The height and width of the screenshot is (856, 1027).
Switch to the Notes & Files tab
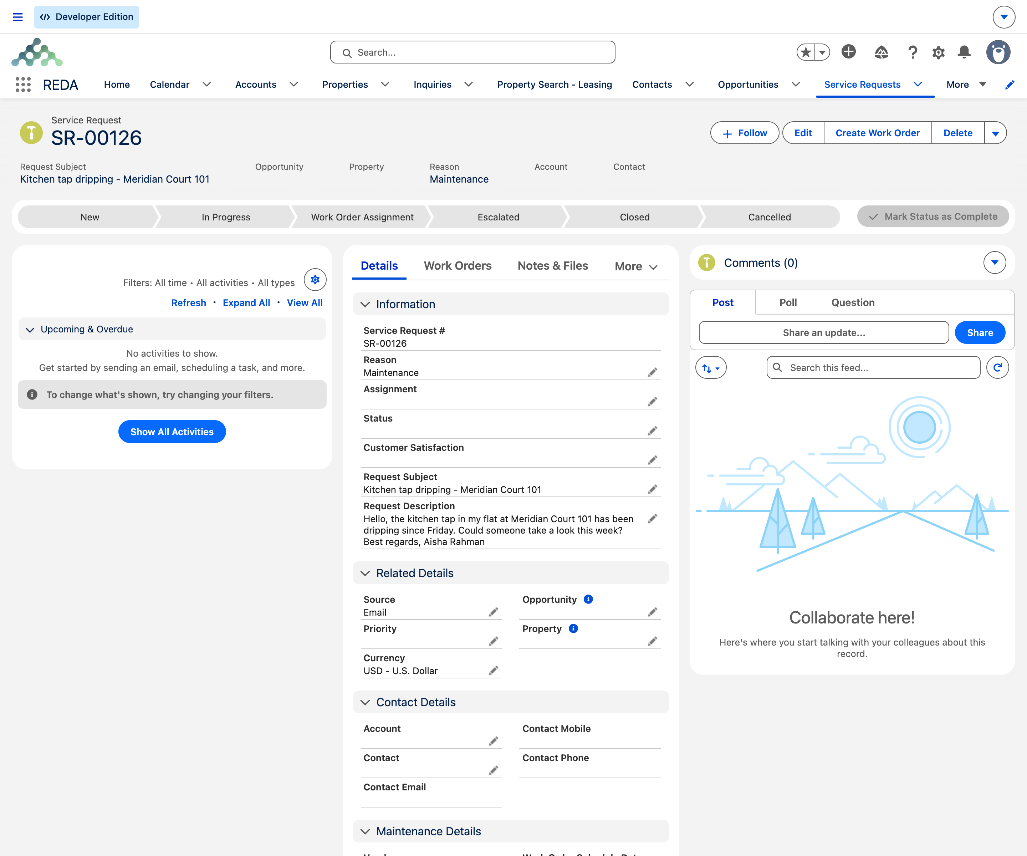tap(553, 266)
